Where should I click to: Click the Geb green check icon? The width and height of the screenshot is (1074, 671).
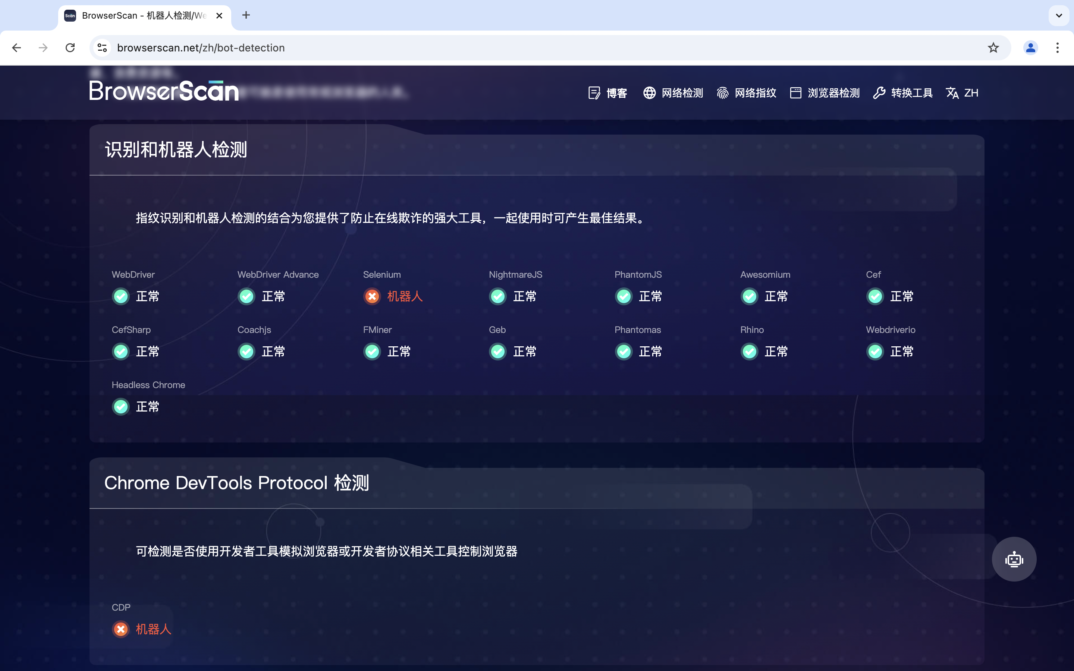(497, 352)
